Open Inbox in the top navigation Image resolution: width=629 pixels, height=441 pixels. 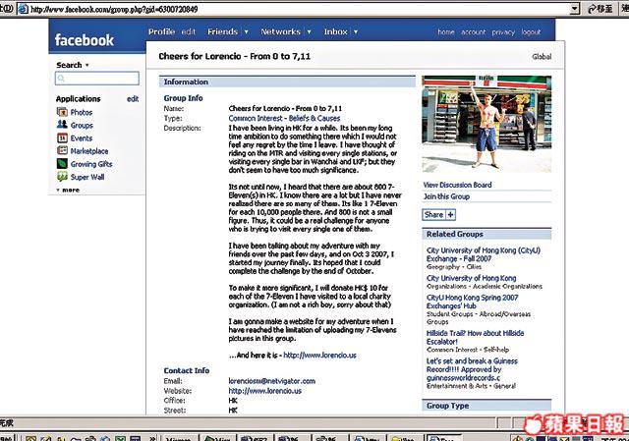336,31
